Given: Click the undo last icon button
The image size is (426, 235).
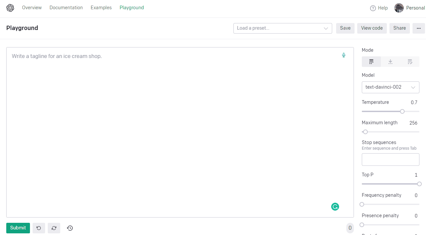Looking at the screenshot, I should pyautogui.click(x=39, y=228).
